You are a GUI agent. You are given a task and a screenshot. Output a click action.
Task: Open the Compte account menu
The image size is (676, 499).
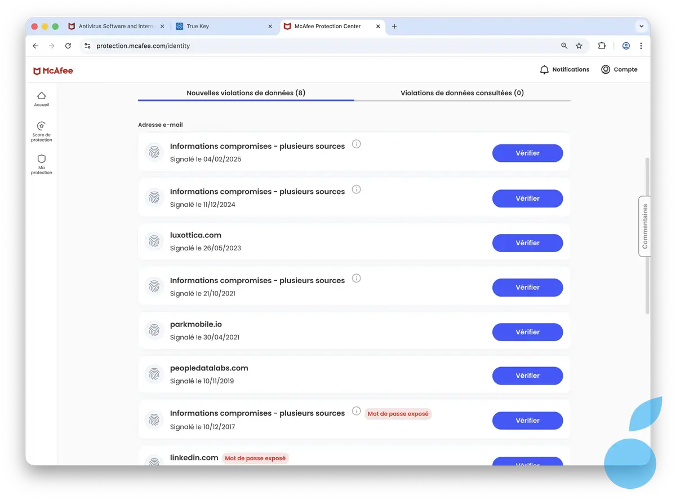click(x=605, y=69)
